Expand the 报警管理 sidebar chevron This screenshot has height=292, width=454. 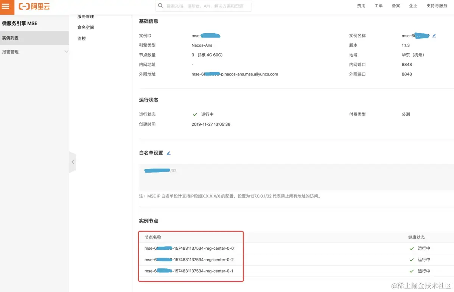click(66, 52)
